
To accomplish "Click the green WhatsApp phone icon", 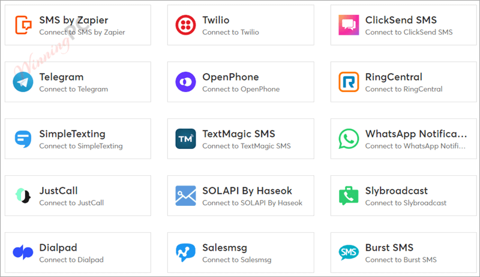I will coord(349,139).
